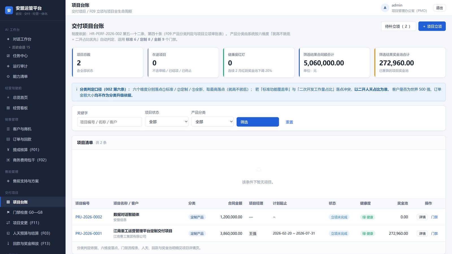
Task: Click the swap-arrows icon beside 项目变更
Action: coord(8,223)
